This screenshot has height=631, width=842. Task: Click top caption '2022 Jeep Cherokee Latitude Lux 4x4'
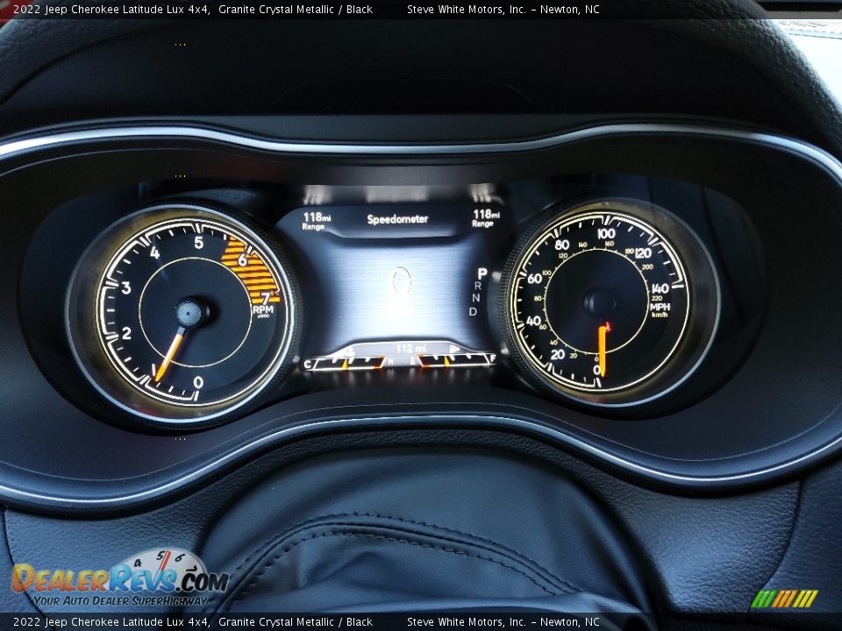[x=111, y=9]
